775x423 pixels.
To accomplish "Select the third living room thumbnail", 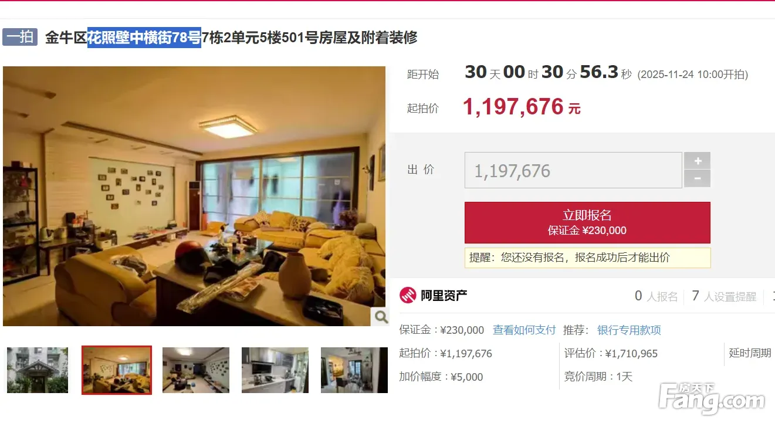I will (x=196, y=370).
